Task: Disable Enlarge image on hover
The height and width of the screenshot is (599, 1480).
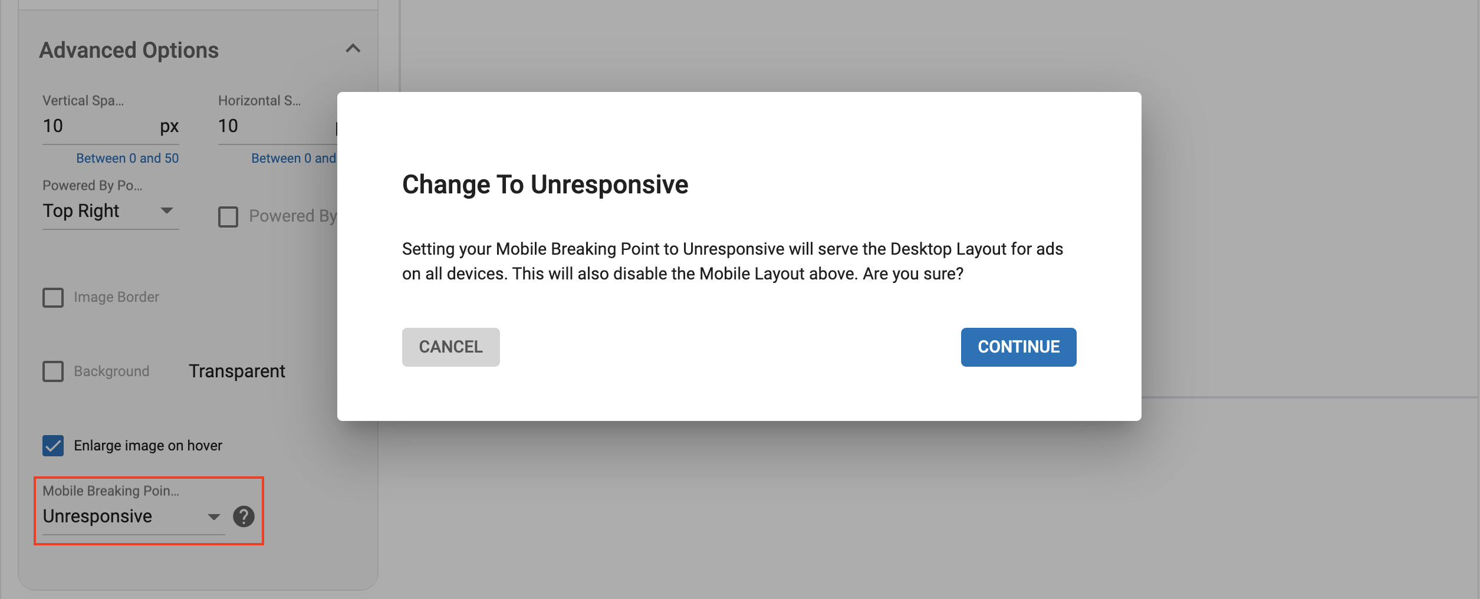Action: click(53, 446)
